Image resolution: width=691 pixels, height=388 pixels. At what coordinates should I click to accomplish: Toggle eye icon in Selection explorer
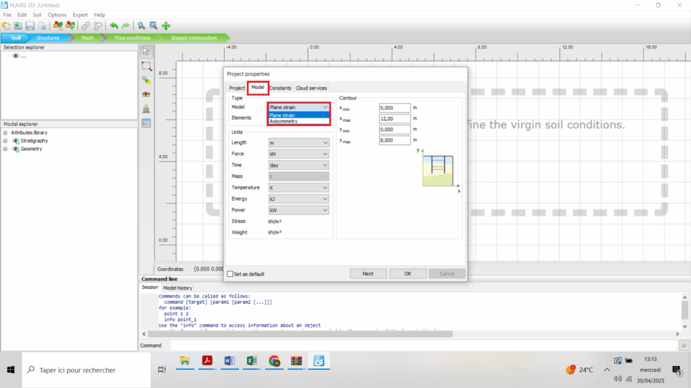point(16,56)
